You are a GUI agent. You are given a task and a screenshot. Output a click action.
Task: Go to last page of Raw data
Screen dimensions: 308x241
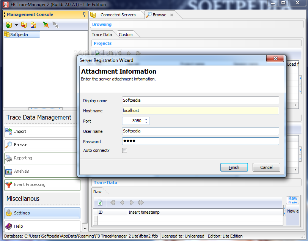[141, 202]
